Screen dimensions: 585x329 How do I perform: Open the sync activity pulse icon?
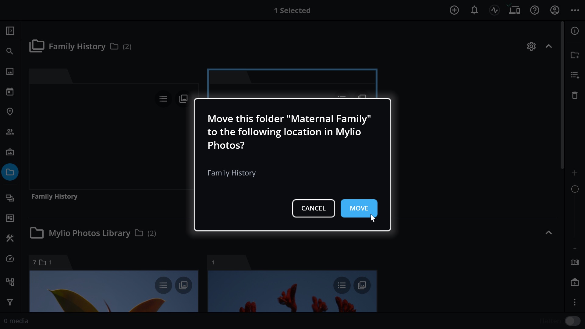494,10
